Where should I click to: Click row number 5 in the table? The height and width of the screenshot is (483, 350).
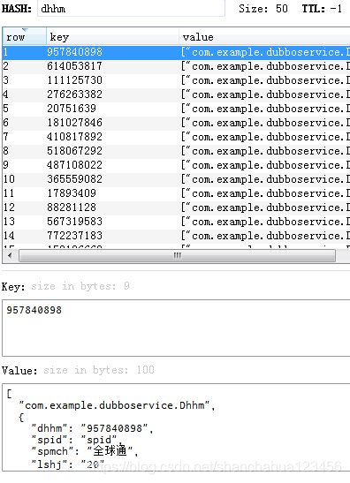[x=6, y=109]
